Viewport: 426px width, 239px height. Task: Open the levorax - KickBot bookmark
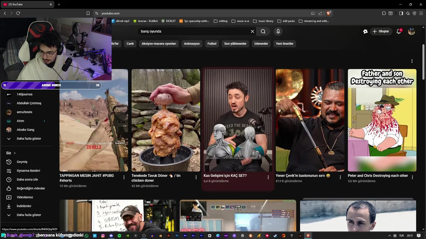(x=145, y=21)
